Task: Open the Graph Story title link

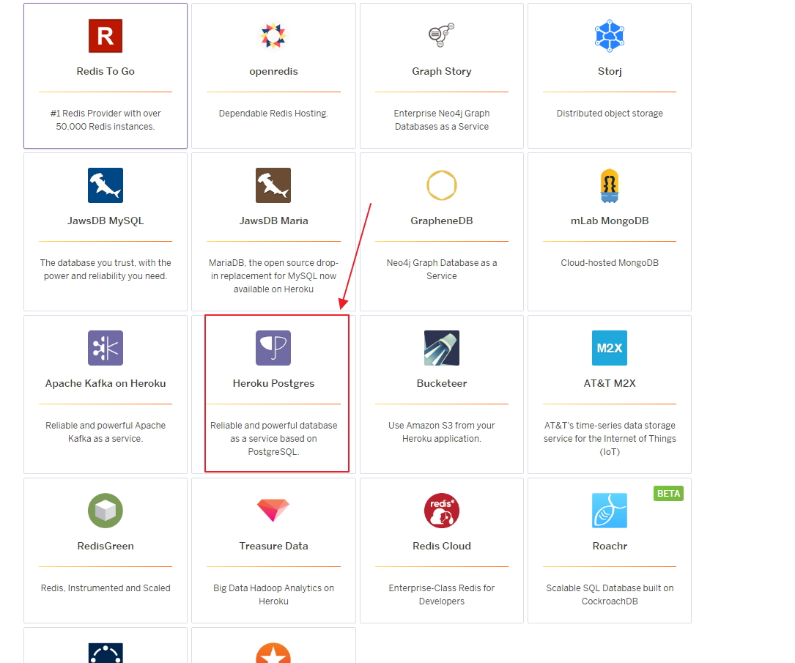Action: coord(442,72)
